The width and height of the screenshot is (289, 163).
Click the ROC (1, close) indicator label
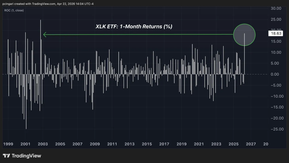[x=14, y=10]
